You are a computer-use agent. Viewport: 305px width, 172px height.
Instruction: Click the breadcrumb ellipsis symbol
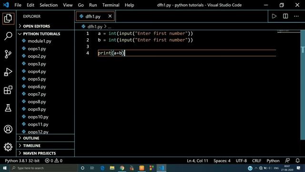(110, 27)
